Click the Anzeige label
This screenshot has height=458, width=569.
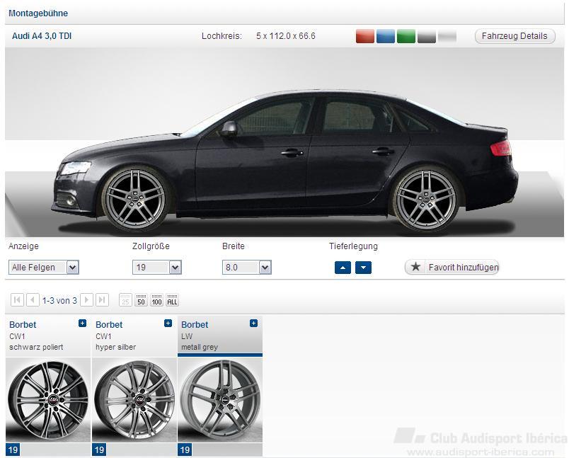click(x=23, y=246)
